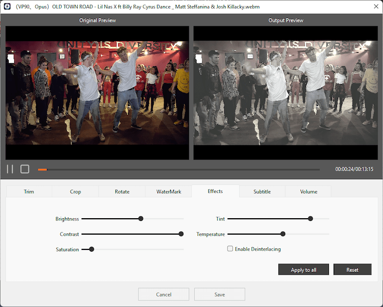Click the Apply to all button
This screenshot has width=383, height=307.
[x=304, y=270]
